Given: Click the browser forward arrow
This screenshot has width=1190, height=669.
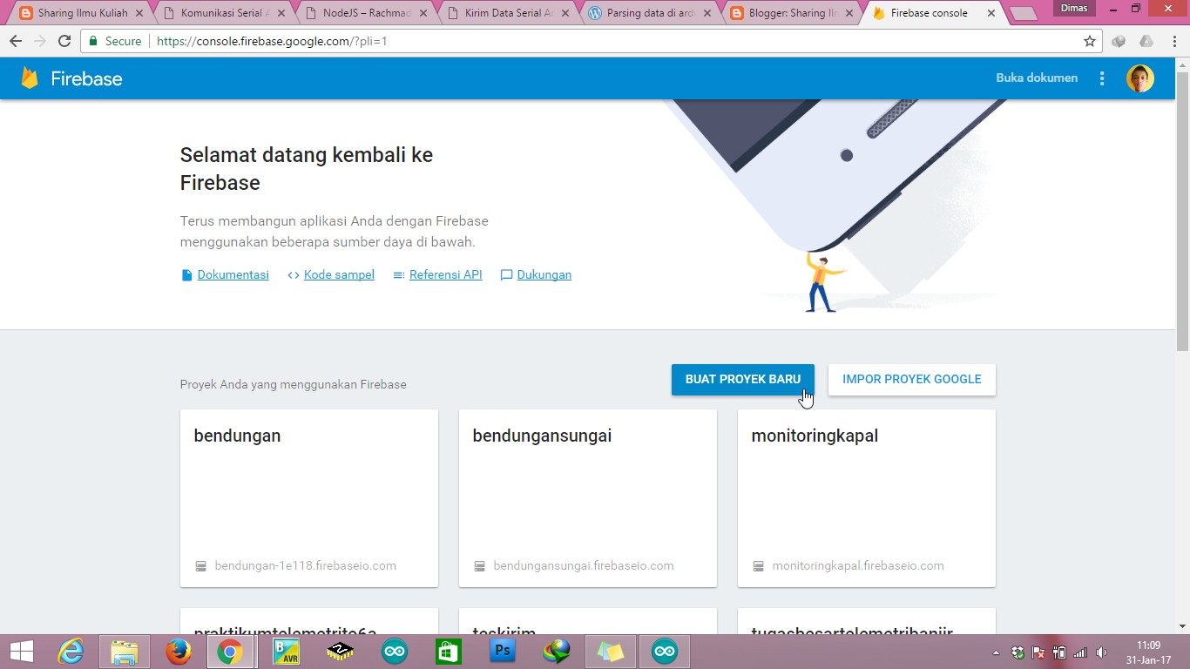Looking at the screenshot, I should tap(40, 41).
